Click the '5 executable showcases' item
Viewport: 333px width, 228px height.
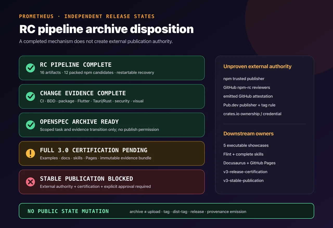pyautogui.click(x=246, y=145)
